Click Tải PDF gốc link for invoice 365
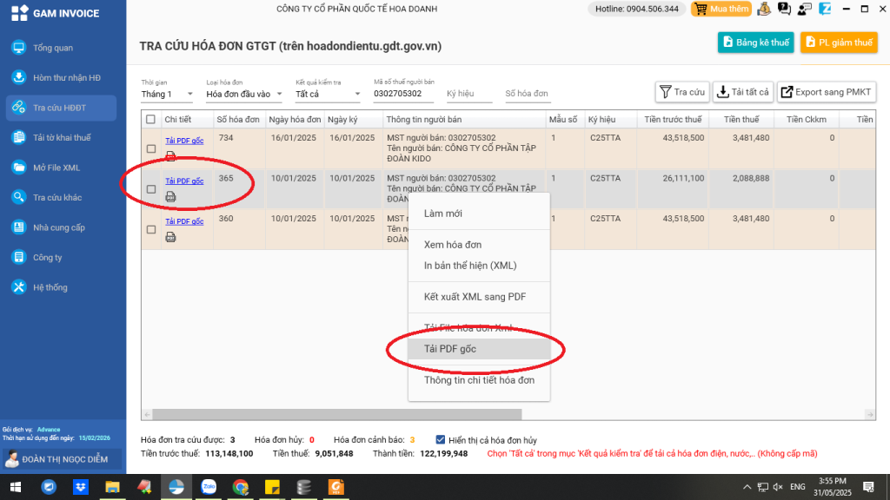Screen dimensions: 890x500 pos(184,181)
